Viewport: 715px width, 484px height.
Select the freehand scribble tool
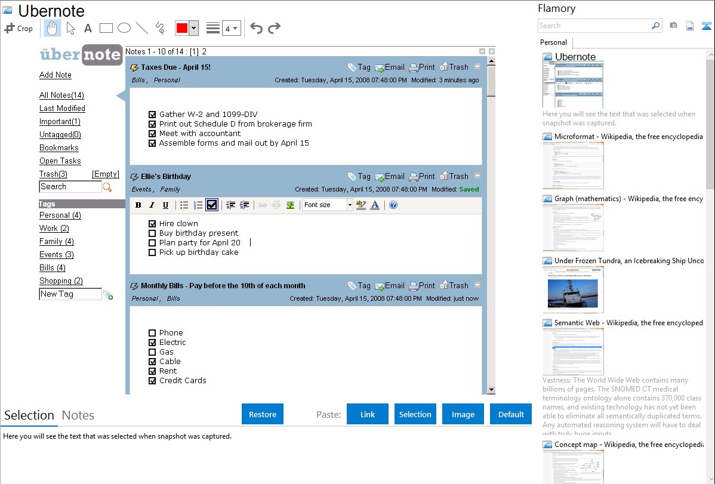160,28
